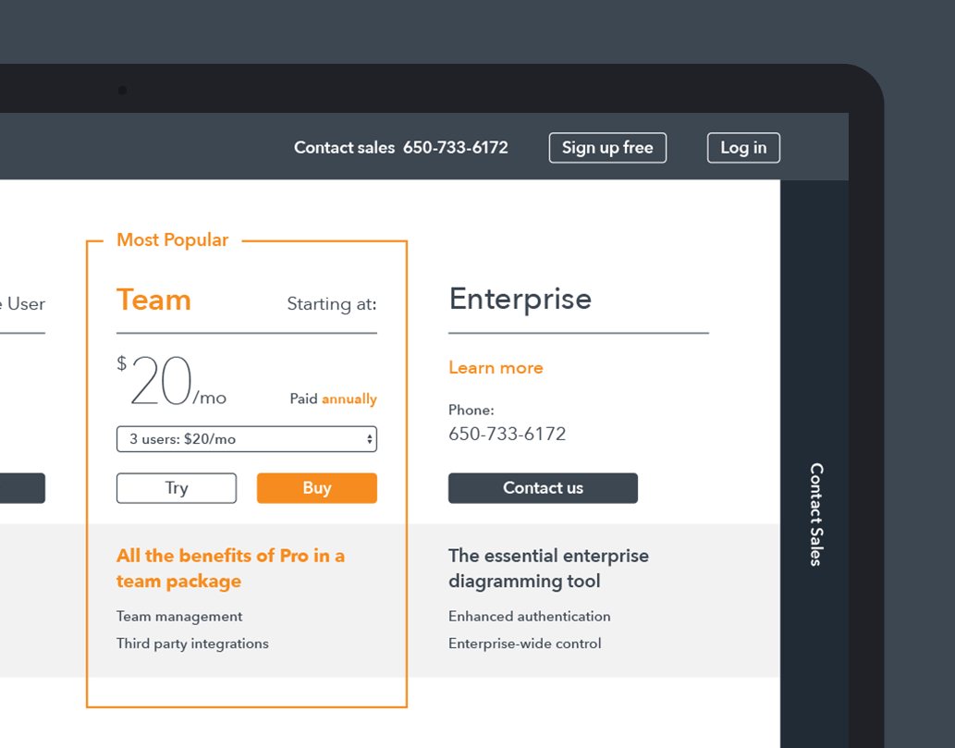
Task: Click the Most Popular label
Action: pyautogui.click(x=172, y=240)
